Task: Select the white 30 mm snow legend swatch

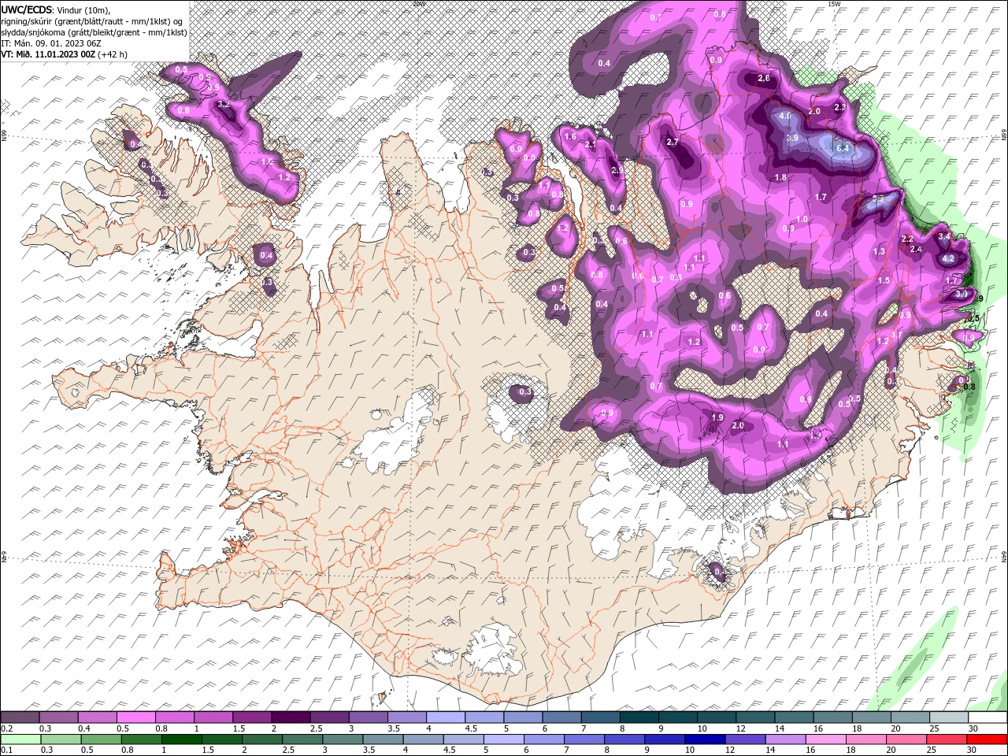Action: pyautogui.click(x=988, y=717)
